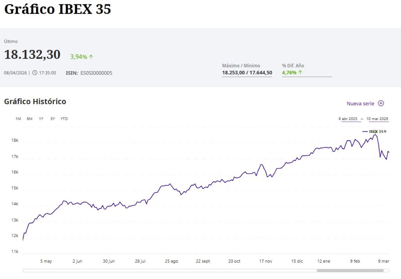This screenshot has height=279, width=401.
Task: Click the chart's horizontal scrollbar thumb
Action: pos(350,271)
